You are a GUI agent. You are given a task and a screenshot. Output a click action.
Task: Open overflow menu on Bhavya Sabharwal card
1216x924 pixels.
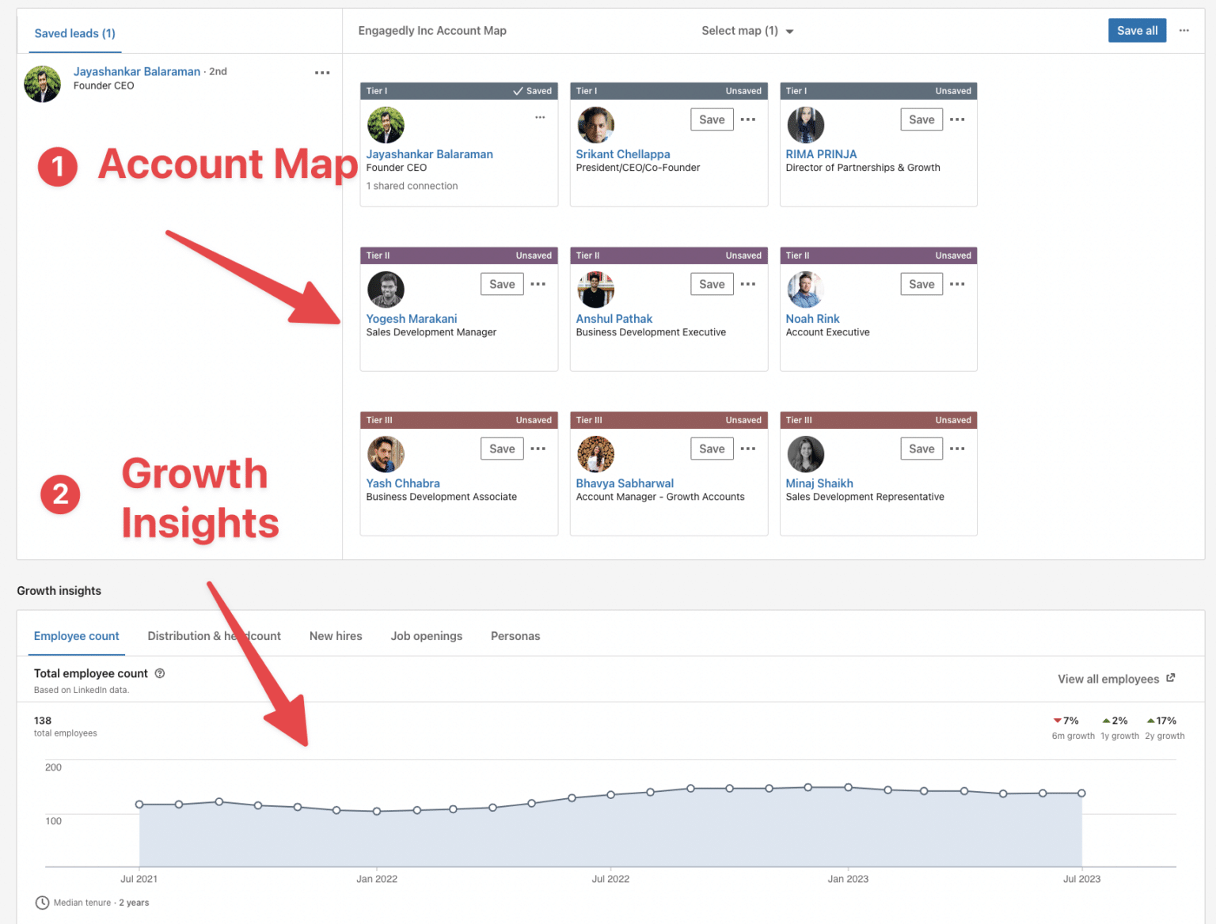click(748, 449)
